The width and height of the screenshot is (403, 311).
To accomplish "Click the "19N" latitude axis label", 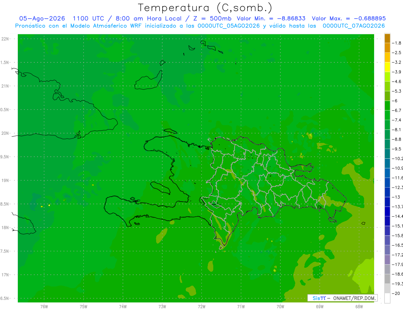I will (x=5, y=180).
